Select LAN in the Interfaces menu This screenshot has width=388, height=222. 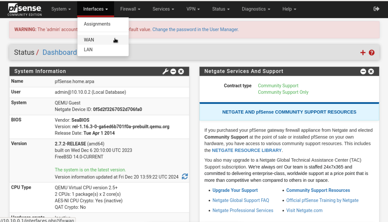click(x=88, y=49)
